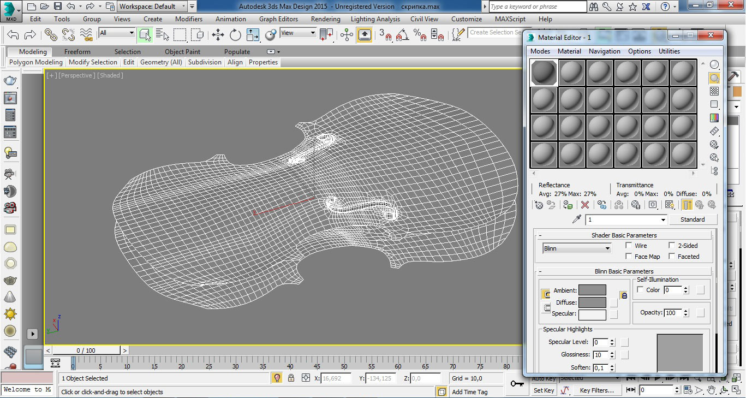Screen dimensions: 746x398
Task: Toggle the selection lock padlock icon
Action: [x=291, y=378]
